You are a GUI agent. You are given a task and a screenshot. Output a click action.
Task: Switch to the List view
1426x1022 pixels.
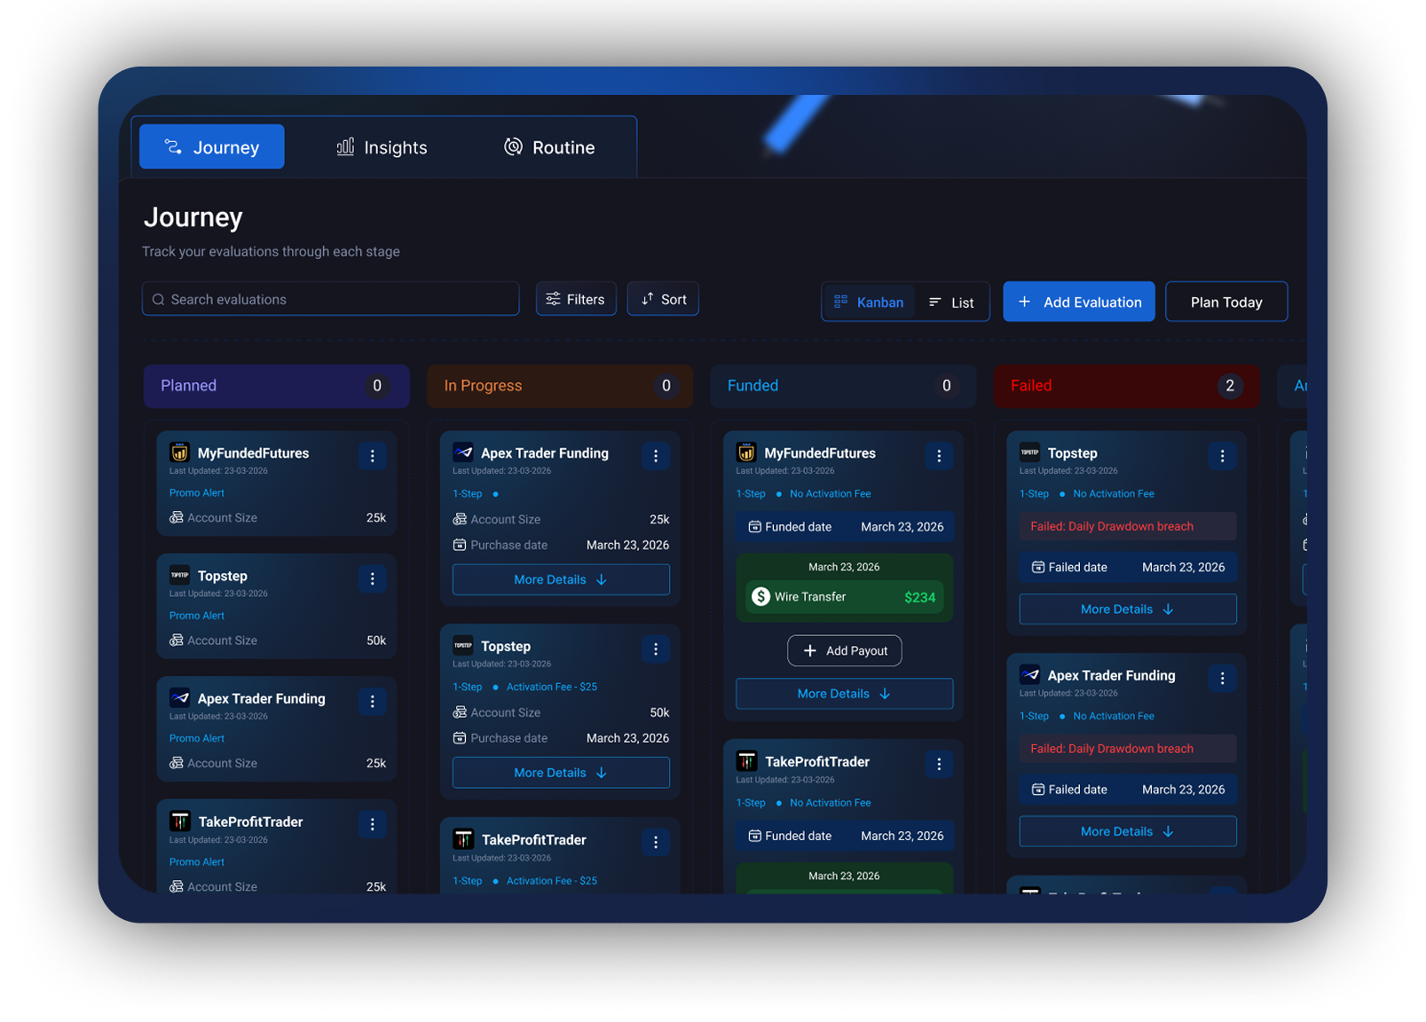point(951,303)
